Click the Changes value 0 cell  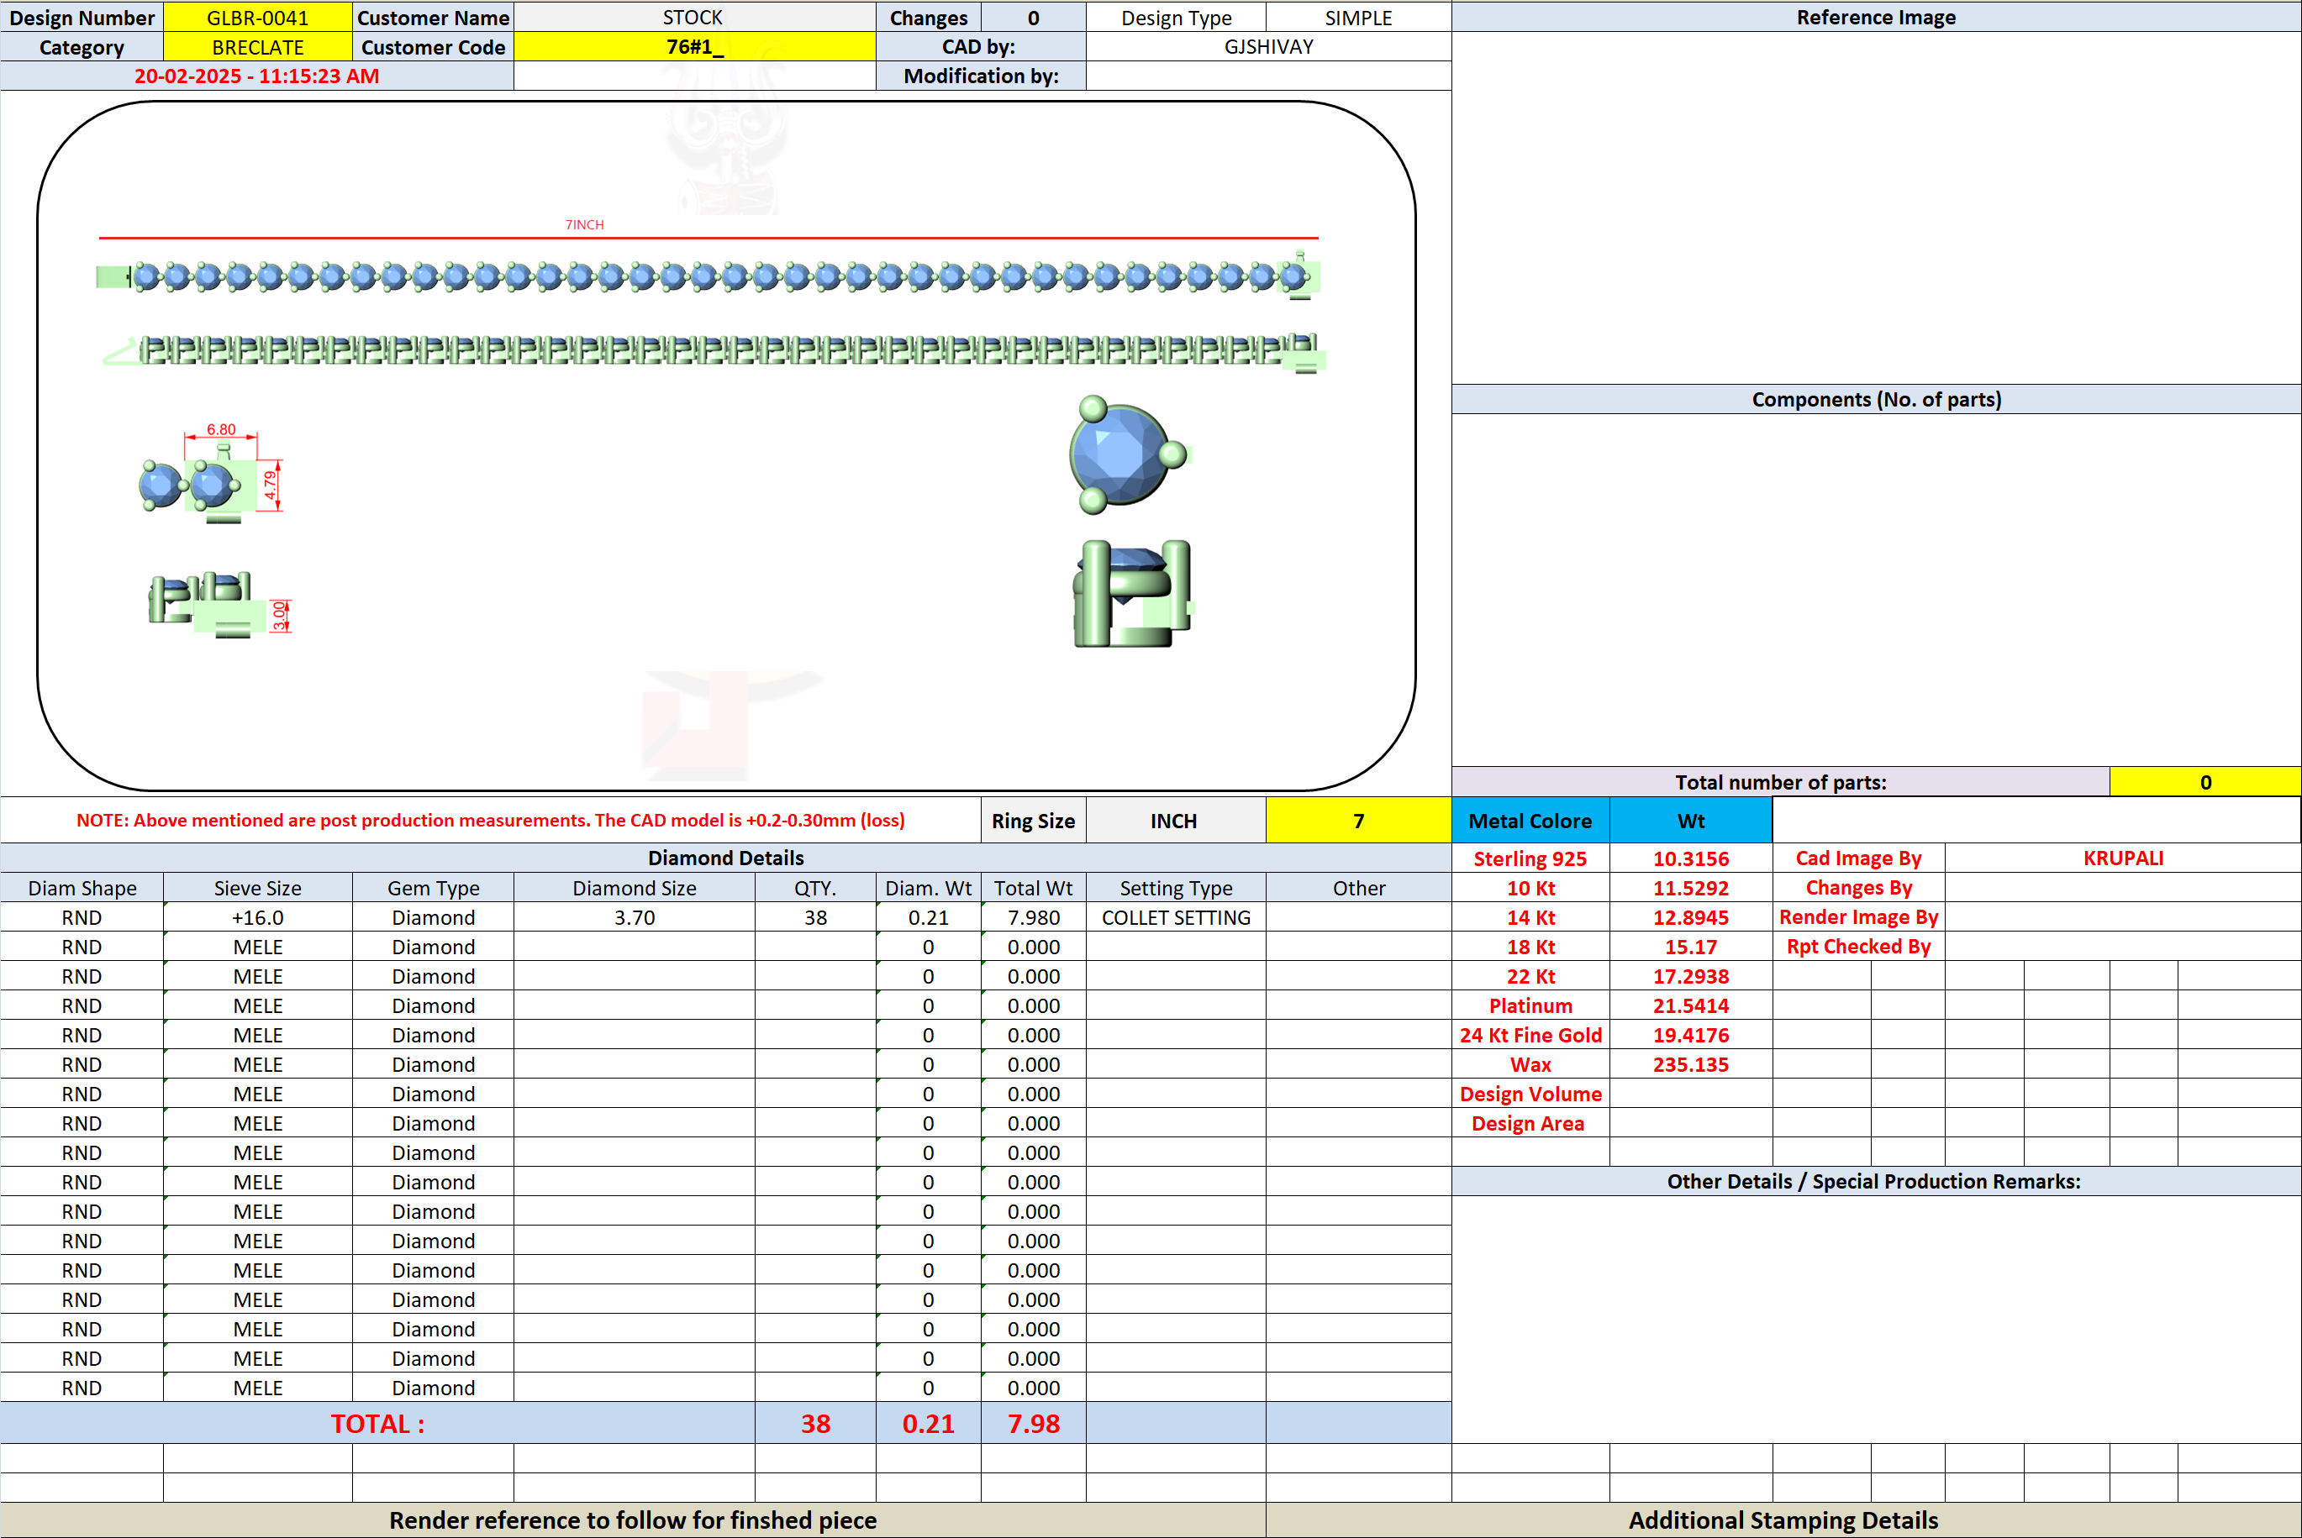point(1033,18)
